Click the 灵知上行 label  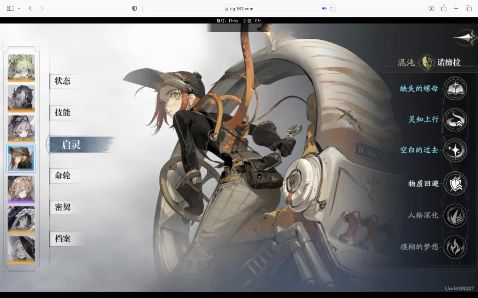point(423,120)
